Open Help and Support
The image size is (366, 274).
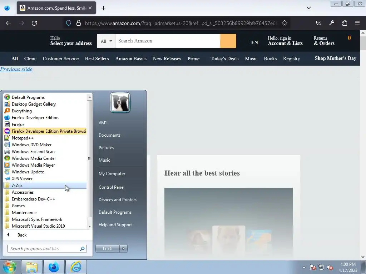pos(115,225)
